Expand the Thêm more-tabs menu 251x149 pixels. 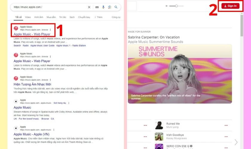coord(98,17)
